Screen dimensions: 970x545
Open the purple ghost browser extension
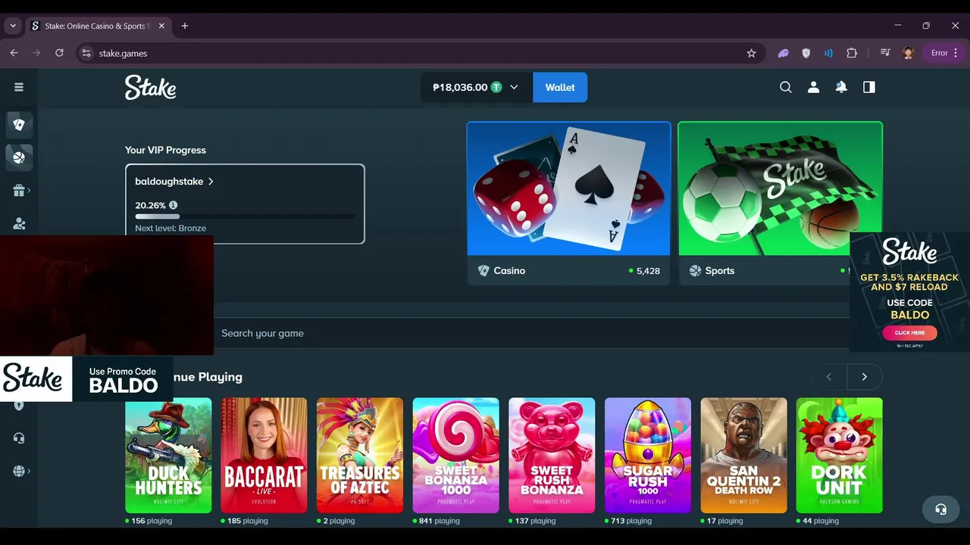click(784, 53)
